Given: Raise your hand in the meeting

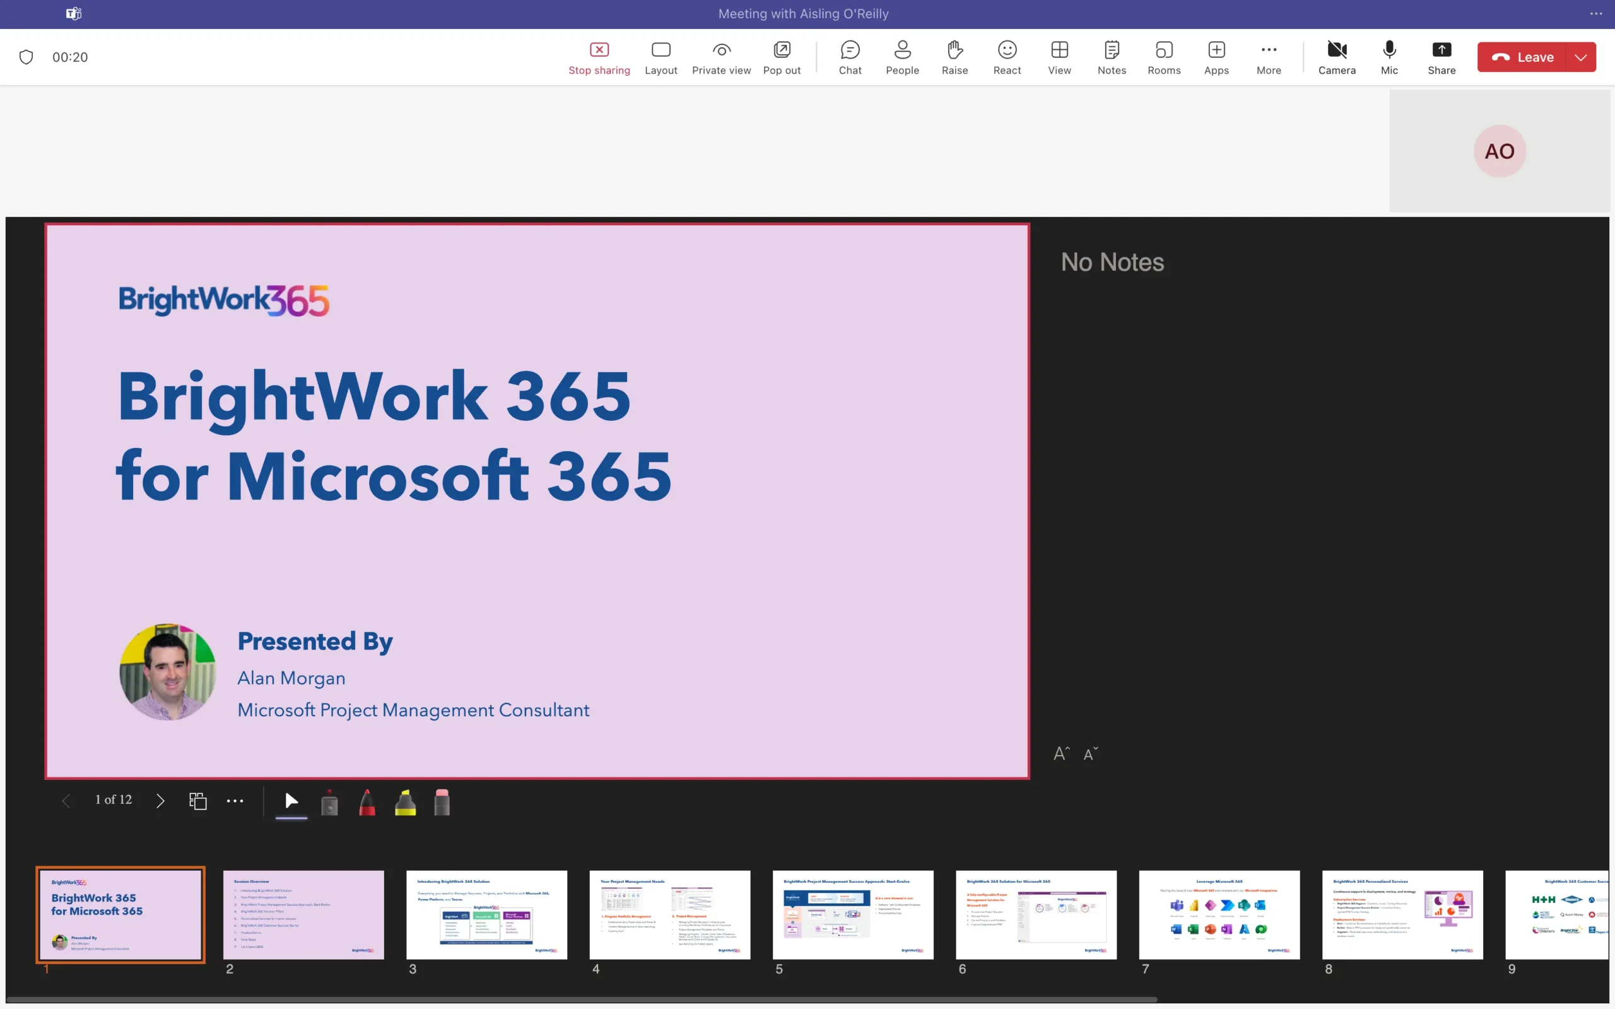Looking at the screenshot, I should point(954,57).
